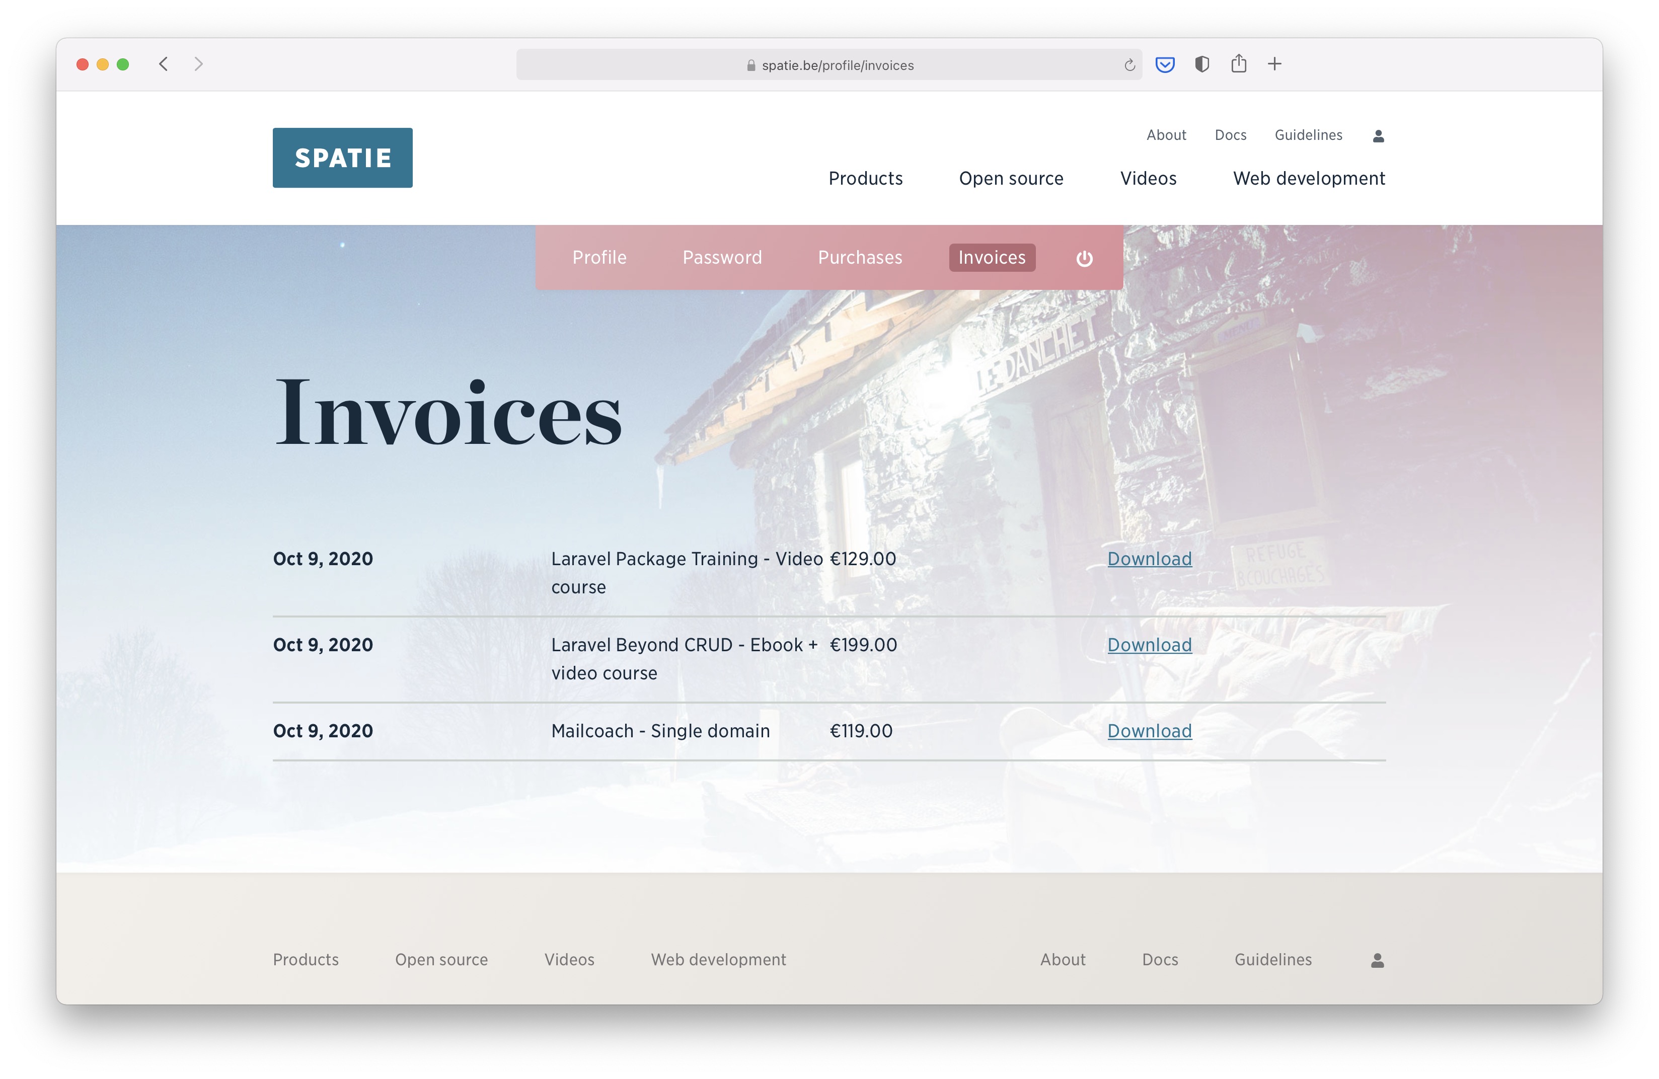Open Products link in the footer
This screenshot has width=1659, height=1079.
(306, 960)
